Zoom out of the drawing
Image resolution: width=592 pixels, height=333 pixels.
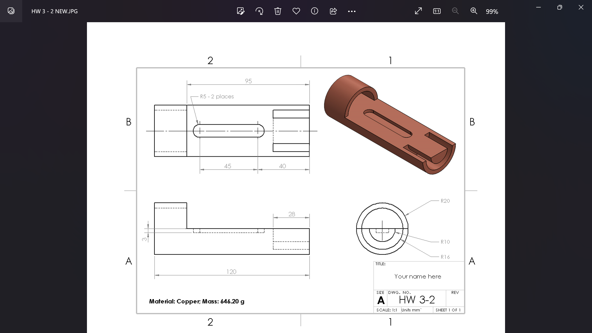coord(455,11)
